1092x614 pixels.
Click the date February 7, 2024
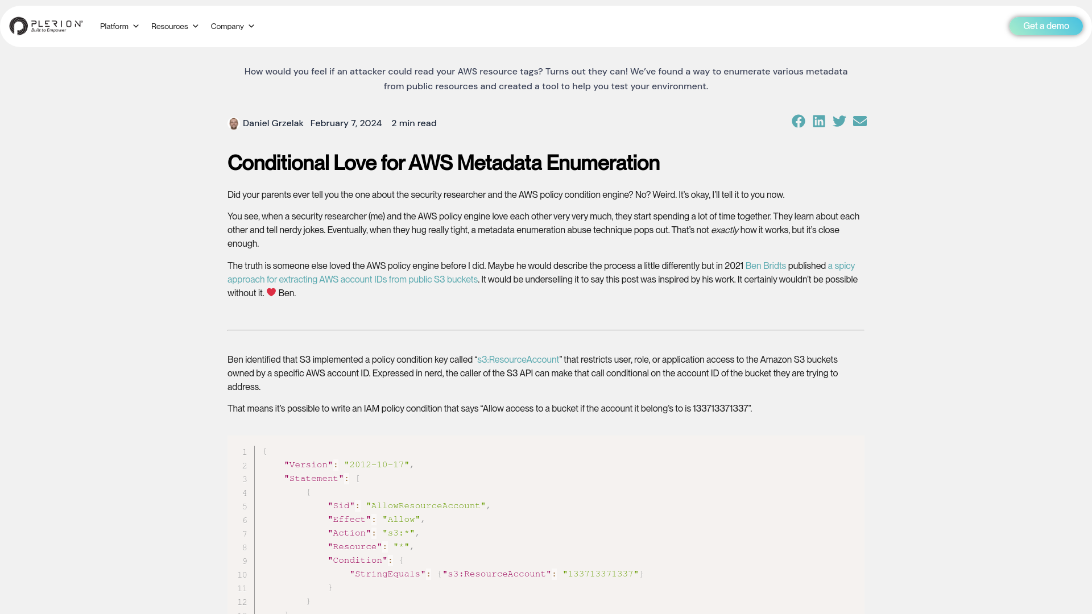click(x=346, y=123)
